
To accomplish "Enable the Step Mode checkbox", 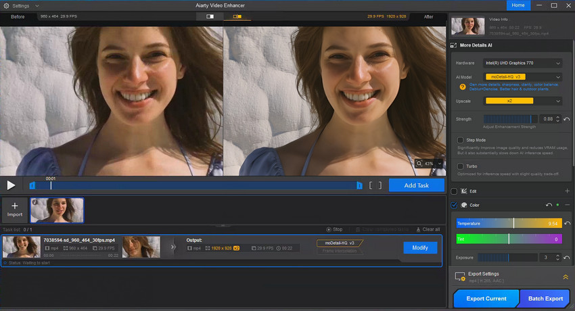I will [x=460, y=140].
